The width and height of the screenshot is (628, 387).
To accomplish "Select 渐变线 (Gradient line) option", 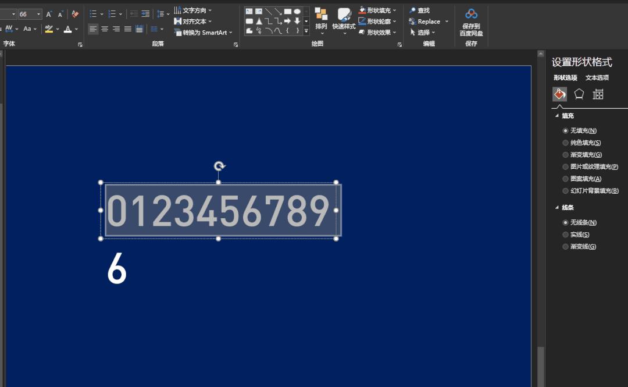I will tap(580, 246).
